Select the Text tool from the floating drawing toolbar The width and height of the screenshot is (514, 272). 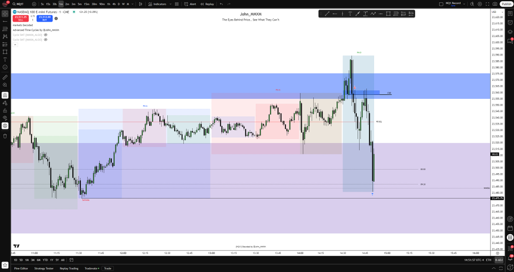point(350,13)
